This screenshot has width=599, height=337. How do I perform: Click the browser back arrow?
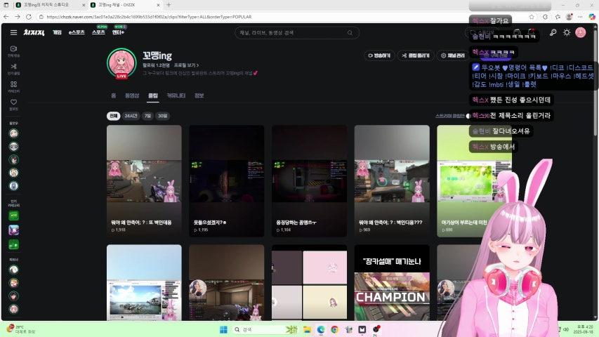pyautogui.click(x=6, y=17)
